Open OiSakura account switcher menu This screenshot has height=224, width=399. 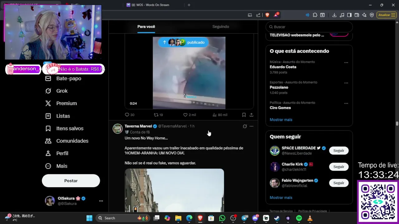pos(101,201)
